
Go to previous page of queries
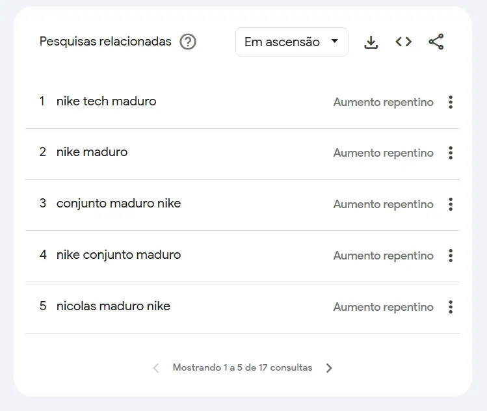(156, 368)
